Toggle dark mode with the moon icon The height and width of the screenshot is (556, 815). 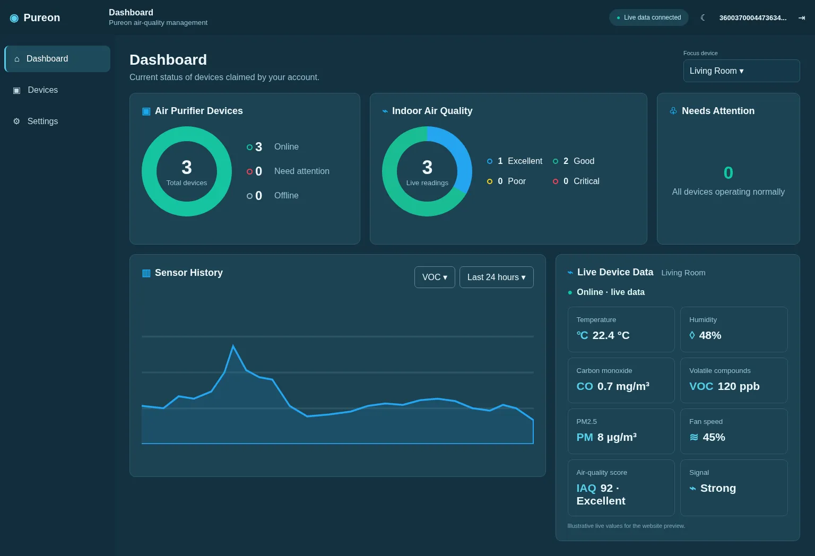tap(703, 18)
